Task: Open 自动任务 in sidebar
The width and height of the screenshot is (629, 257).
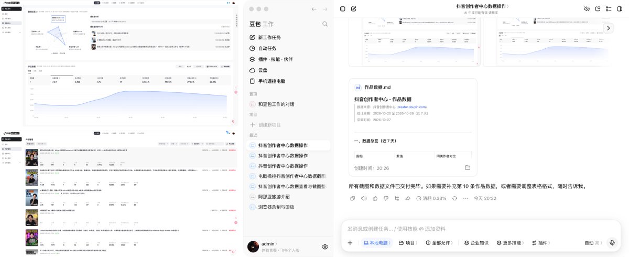Action: [x=288, y=48]
